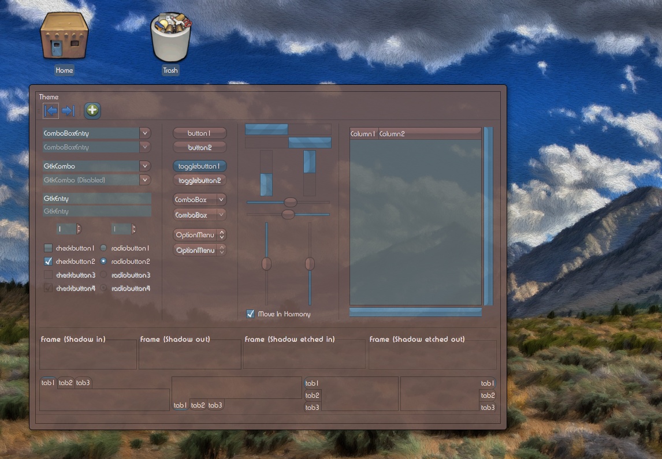Select radiobutton1
The height and width of the screenshot is (459, 662).
pyautogui.click(x=103, y=248)
